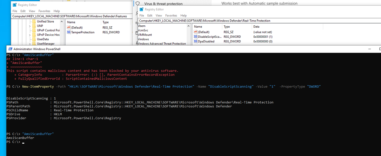Click the (value not set) data cell
This screenshot has width=381, height=156.
pos(263,32)
